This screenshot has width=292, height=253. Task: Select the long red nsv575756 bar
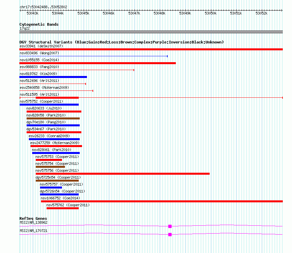pos(123,174)
